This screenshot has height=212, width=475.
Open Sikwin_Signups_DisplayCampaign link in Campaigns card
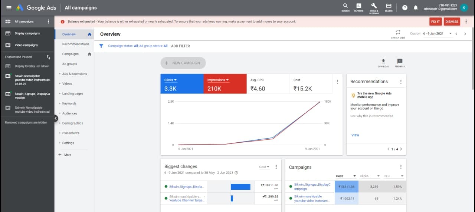[312, 186]
